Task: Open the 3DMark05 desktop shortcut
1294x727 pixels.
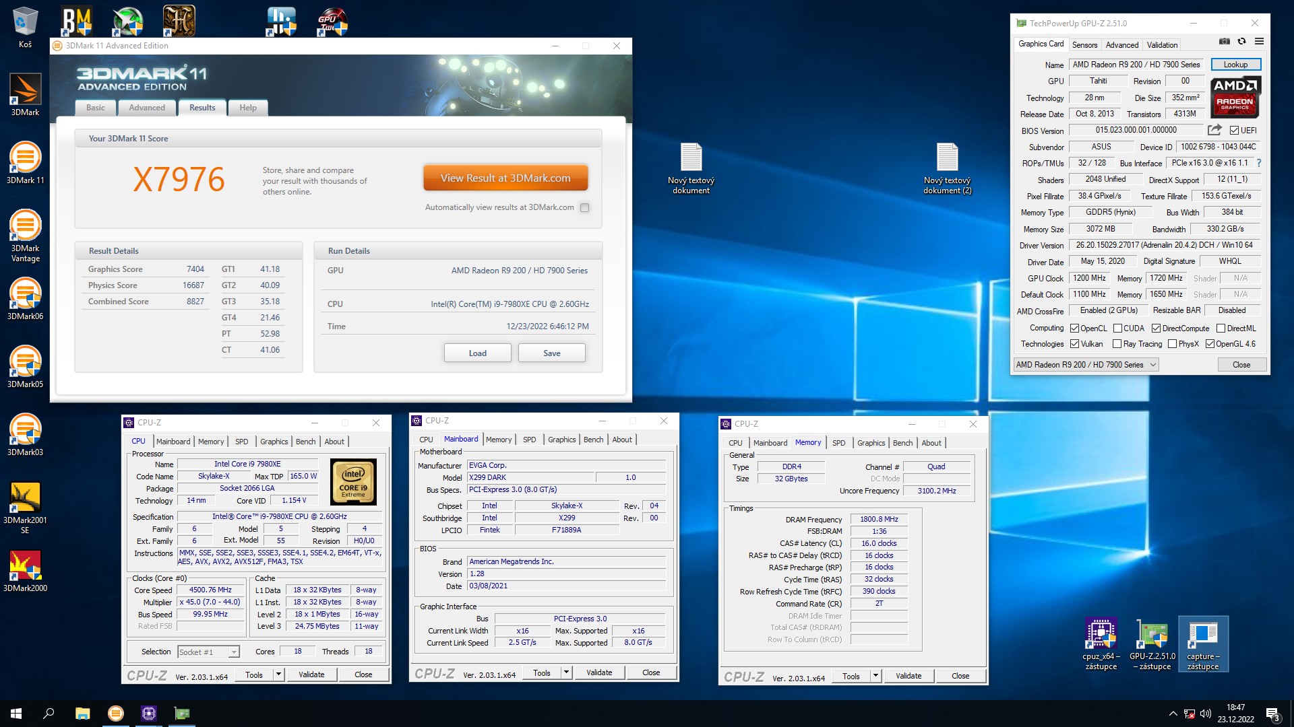Action: click(25, 366)
